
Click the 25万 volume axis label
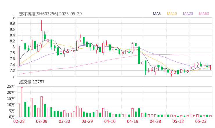pyautogui.click(x=11, y=86)
